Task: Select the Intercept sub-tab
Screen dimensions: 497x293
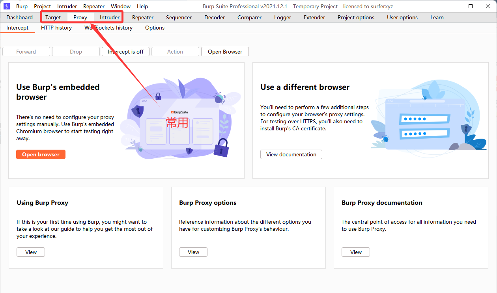Action: (17, 28)
